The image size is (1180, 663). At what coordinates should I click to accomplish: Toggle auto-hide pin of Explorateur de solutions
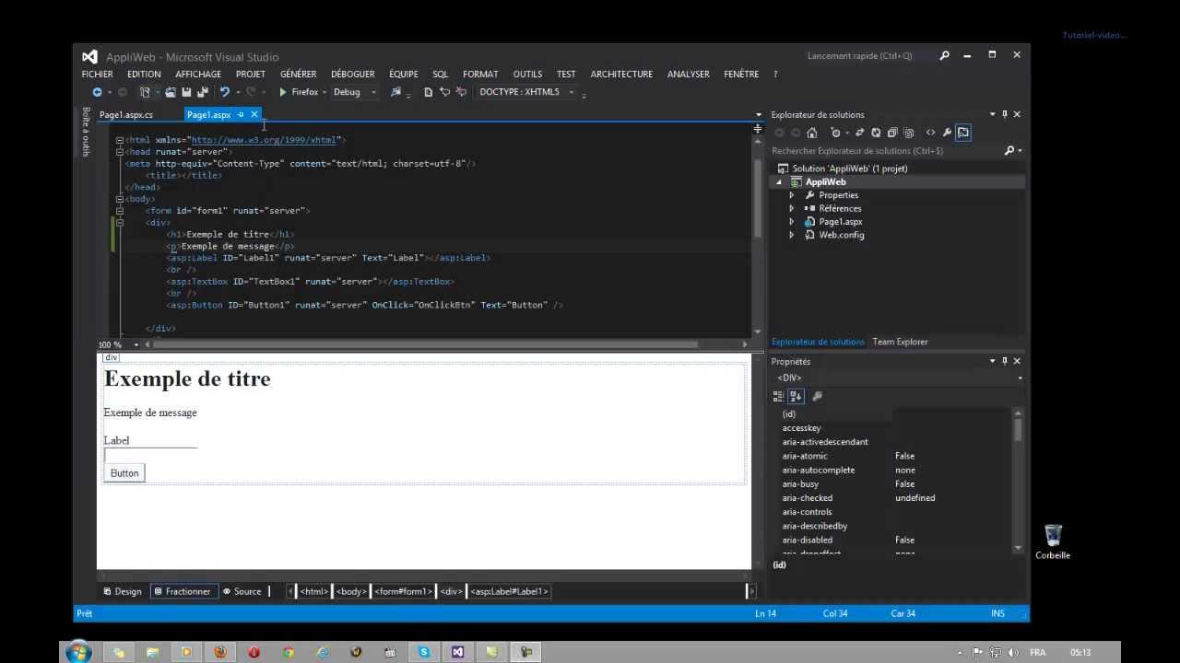[x=1004, y=114]
